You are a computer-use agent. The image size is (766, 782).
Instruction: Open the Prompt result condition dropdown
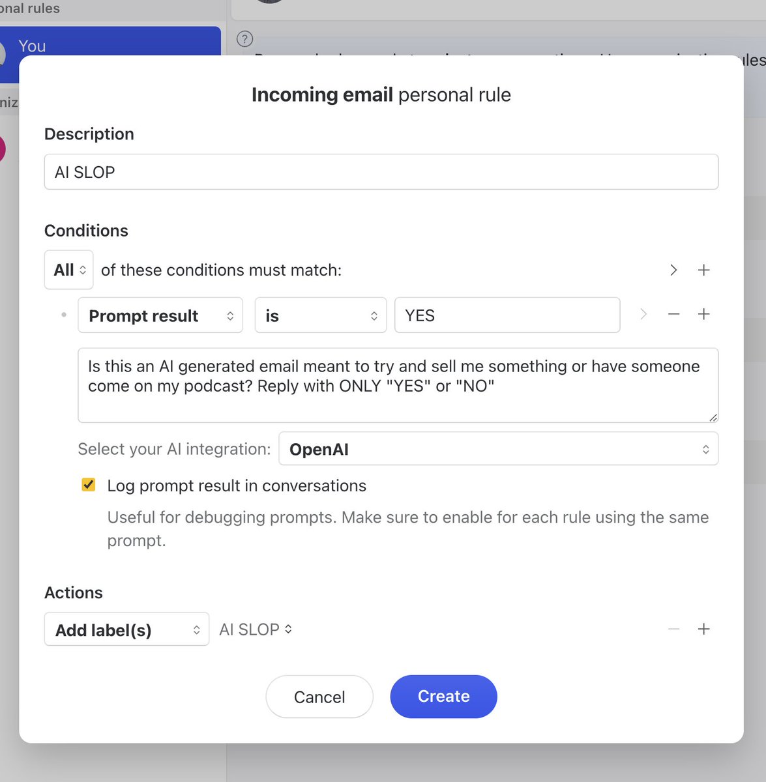coord(160,315)
